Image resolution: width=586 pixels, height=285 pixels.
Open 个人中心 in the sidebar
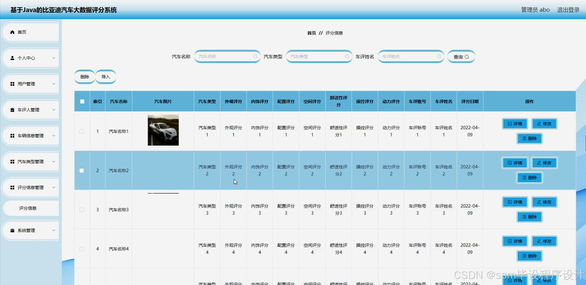(x=30, y=58)
